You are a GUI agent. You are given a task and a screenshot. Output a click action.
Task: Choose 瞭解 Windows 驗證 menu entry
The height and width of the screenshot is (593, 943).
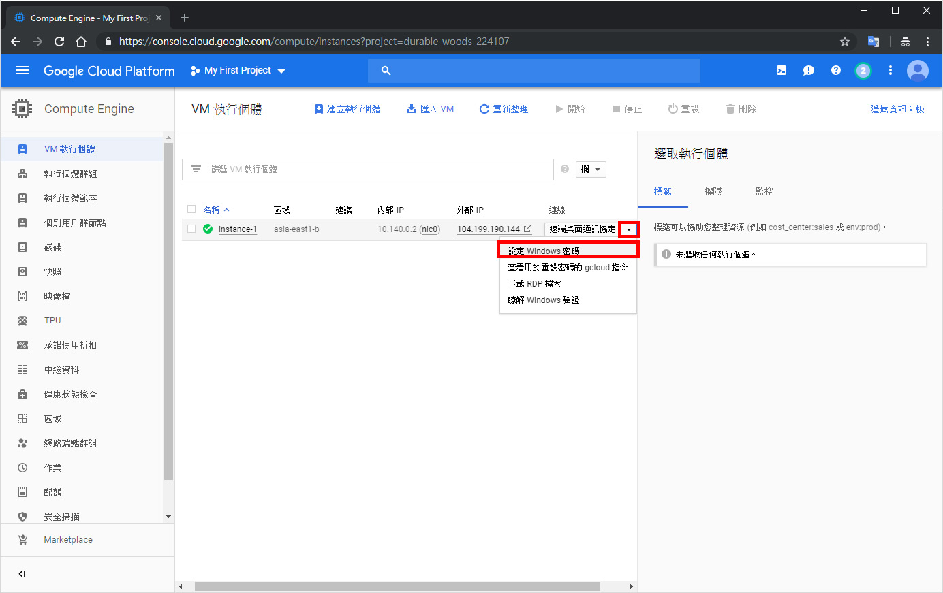click(x=568, y=300)
